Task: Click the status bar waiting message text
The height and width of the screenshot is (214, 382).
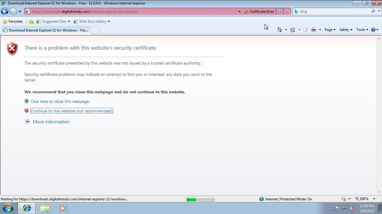Action: 64,199
